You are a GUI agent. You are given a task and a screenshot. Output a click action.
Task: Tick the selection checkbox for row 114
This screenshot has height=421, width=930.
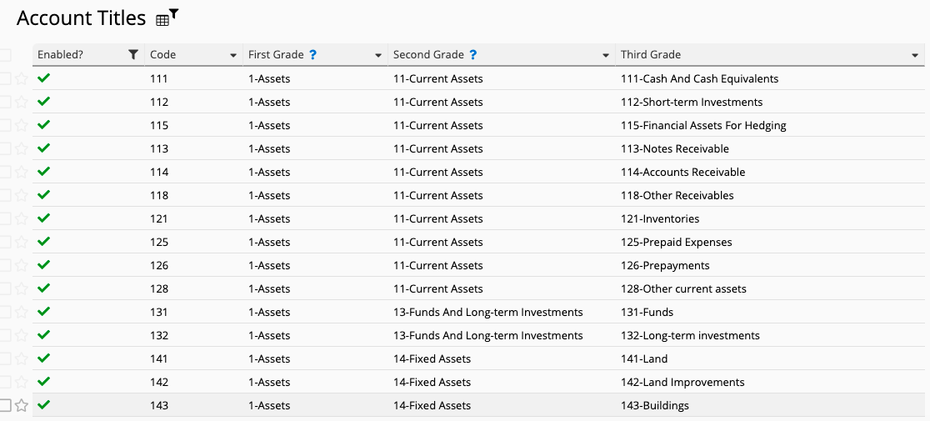5,172
